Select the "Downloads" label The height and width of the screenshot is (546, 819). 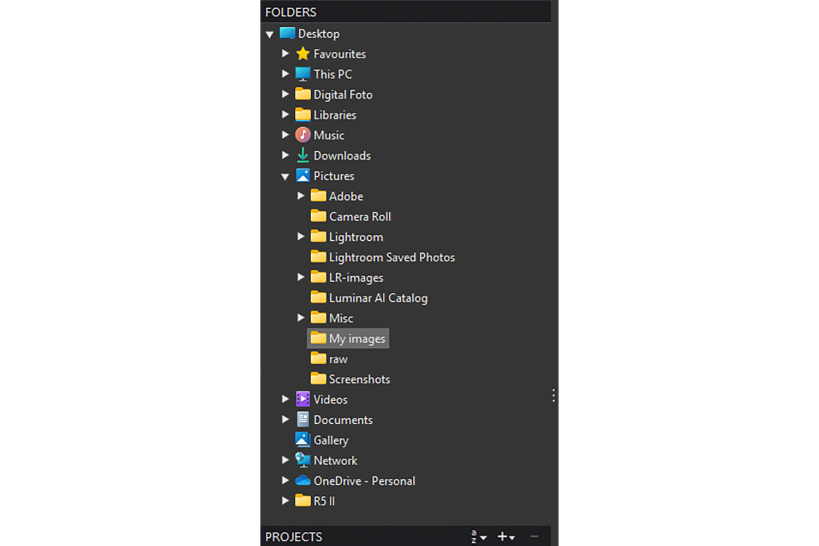click(342, 156)
